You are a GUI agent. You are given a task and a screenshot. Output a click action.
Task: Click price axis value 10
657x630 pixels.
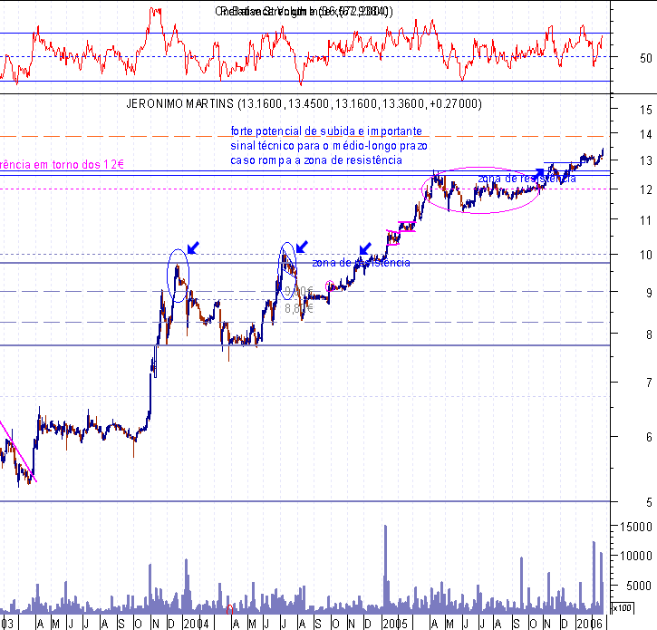646,255
